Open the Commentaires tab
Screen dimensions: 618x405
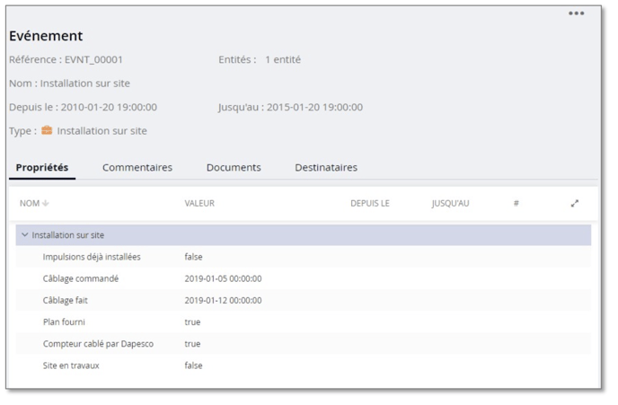[x=137, y=167]
